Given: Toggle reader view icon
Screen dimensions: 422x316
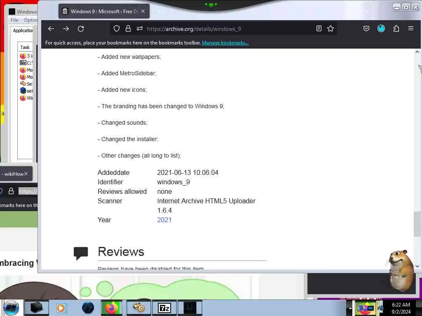Looking at the screenshot, I should point(319,28).
